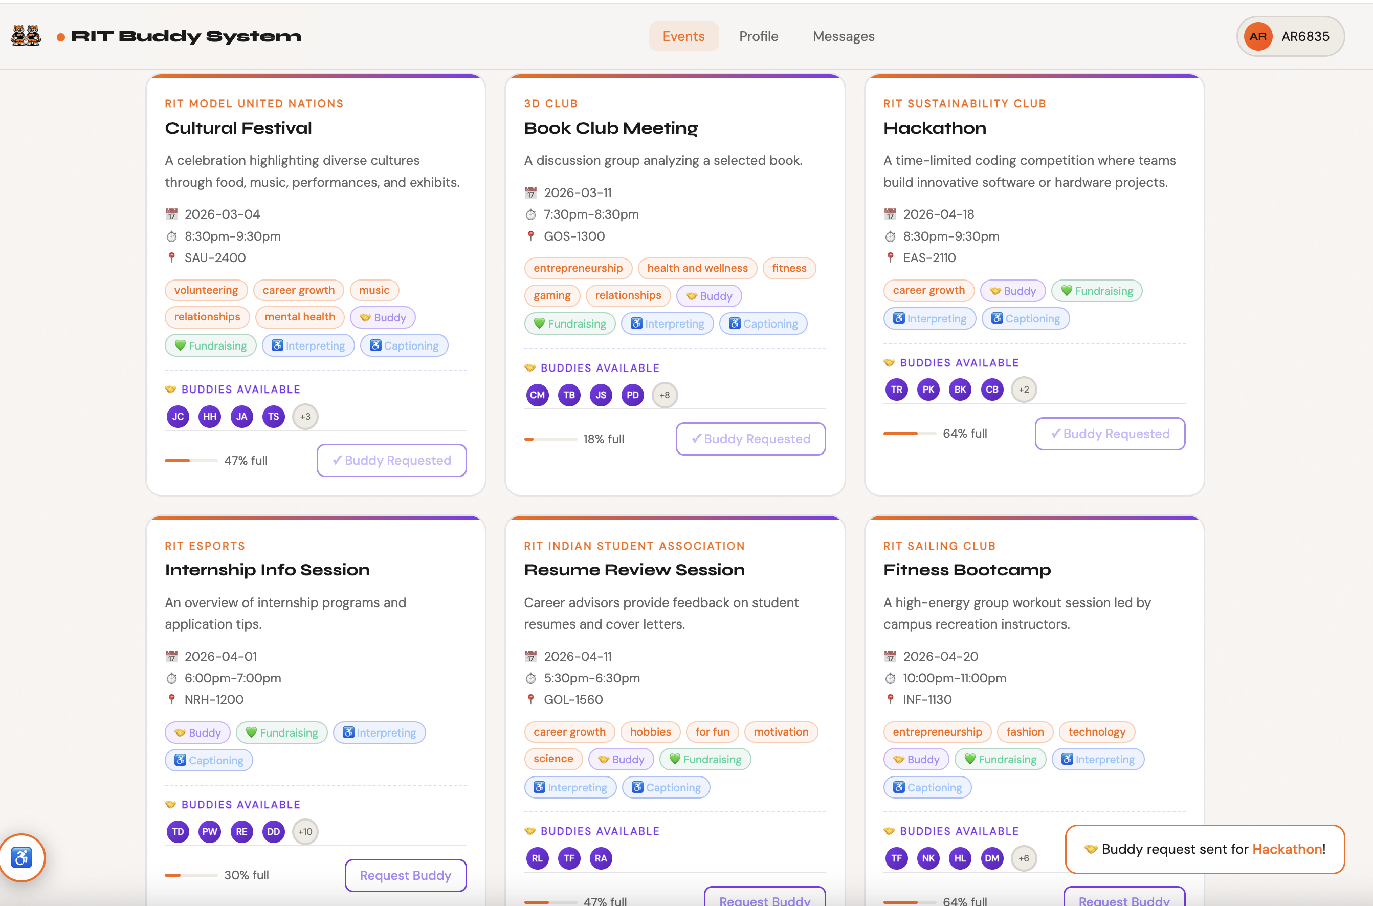
Task: Switch to the Profile tab
Action: 758,36
